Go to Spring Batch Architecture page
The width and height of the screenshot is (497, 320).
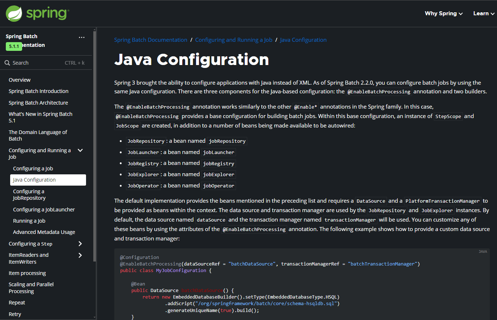38,103
